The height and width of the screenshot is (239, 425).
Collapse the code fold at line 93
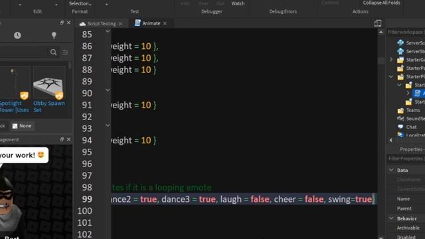[108, 125]
